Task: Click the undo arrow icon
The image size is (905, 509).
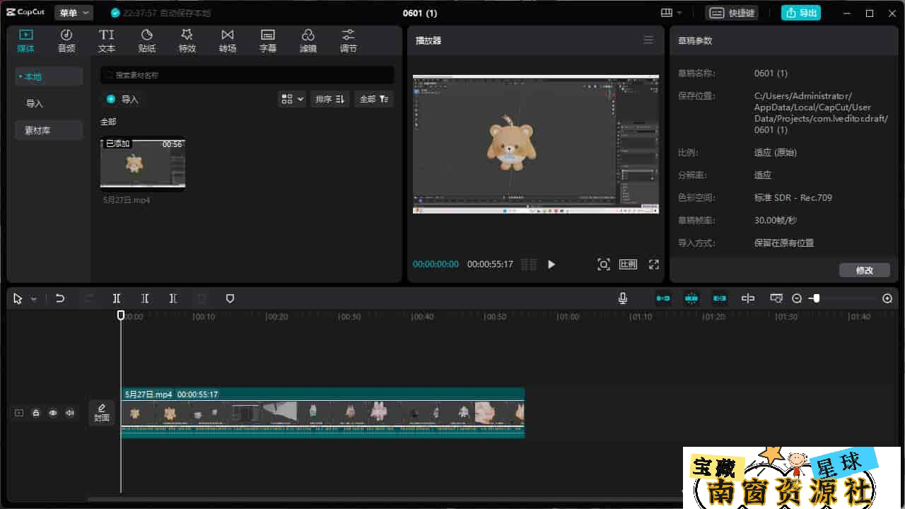Action: click(x=60, y=298)
